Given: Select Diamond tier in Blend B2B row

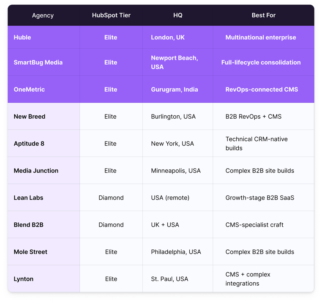Looking at the screenshot, I should click(111, 225).
